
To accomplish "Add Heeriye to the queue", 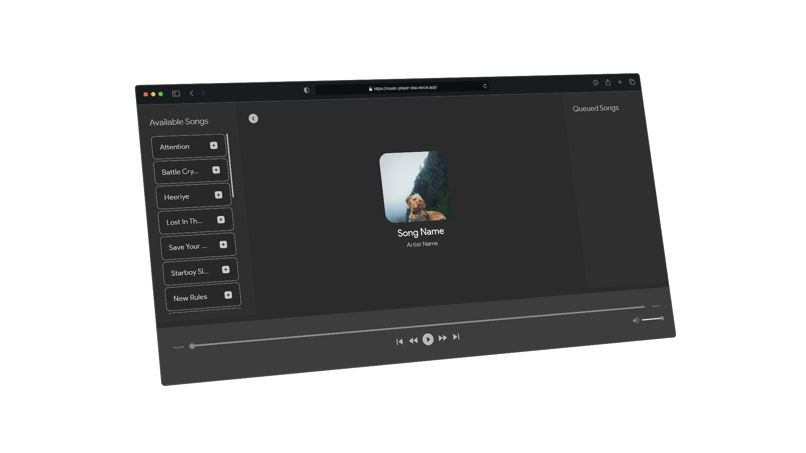I will click(218, 195).
